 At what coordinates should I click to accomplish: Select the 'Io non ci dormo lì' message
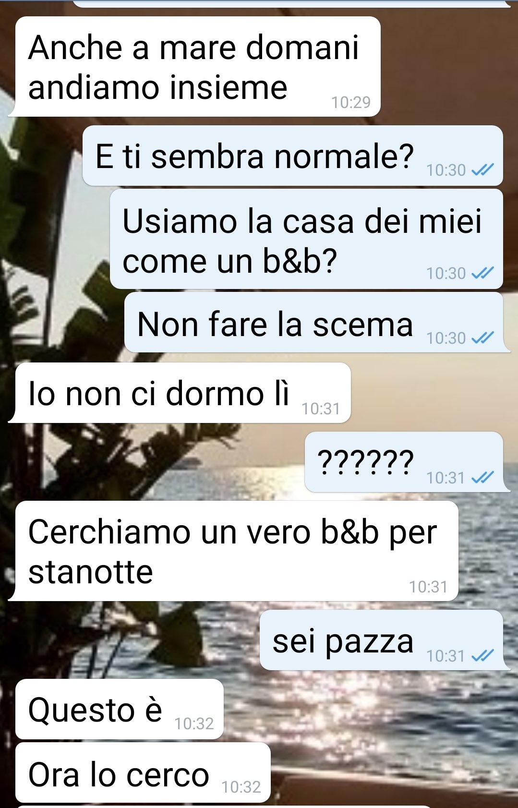click(x=183, y=393)
